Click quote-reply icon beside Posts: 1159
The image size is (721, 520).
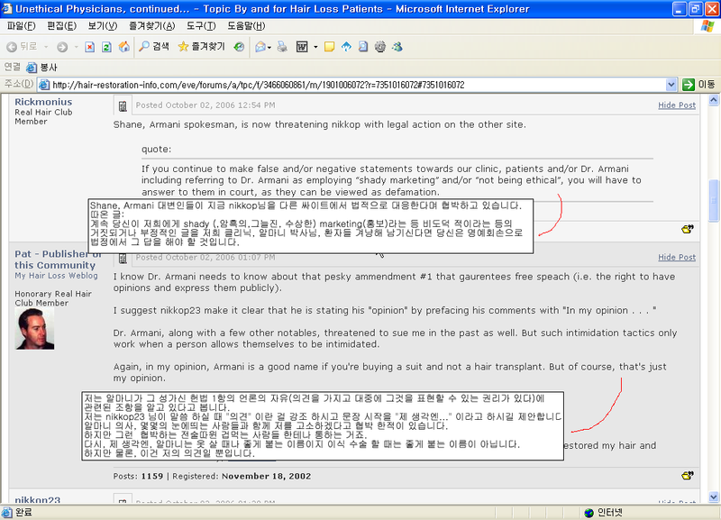[688, 476]
